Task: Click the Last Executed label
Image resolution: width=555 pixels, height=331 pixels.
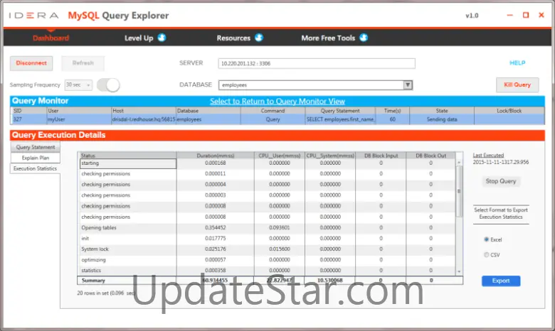Action: tap(488, 155)
